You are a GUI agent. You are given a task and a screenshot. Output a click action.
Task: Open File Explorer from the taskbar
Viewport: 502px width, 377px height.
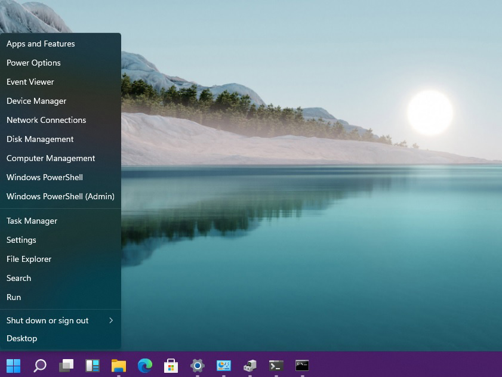pyautogui.click(x=118, y=366)
